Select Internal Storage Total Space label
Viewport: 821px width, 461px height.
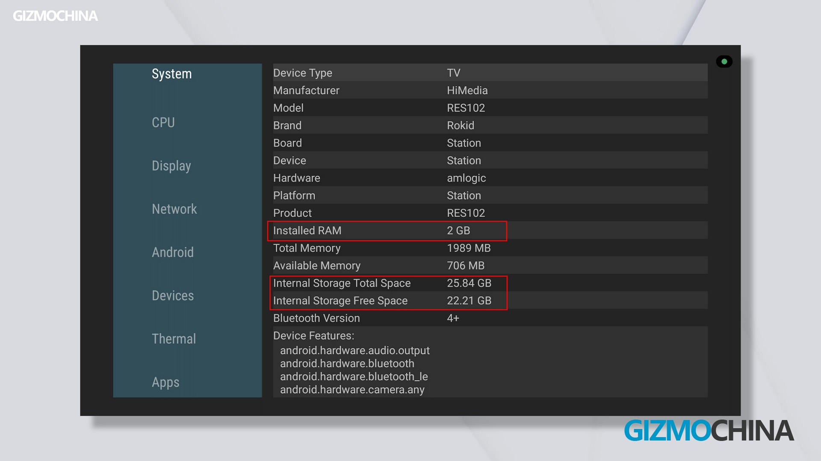342,283
